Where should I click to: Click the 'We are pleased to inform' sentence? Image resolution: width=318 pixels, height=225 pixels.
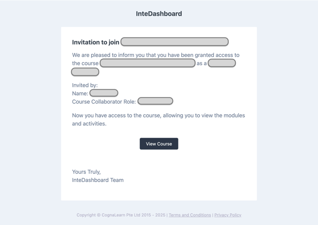156,55
